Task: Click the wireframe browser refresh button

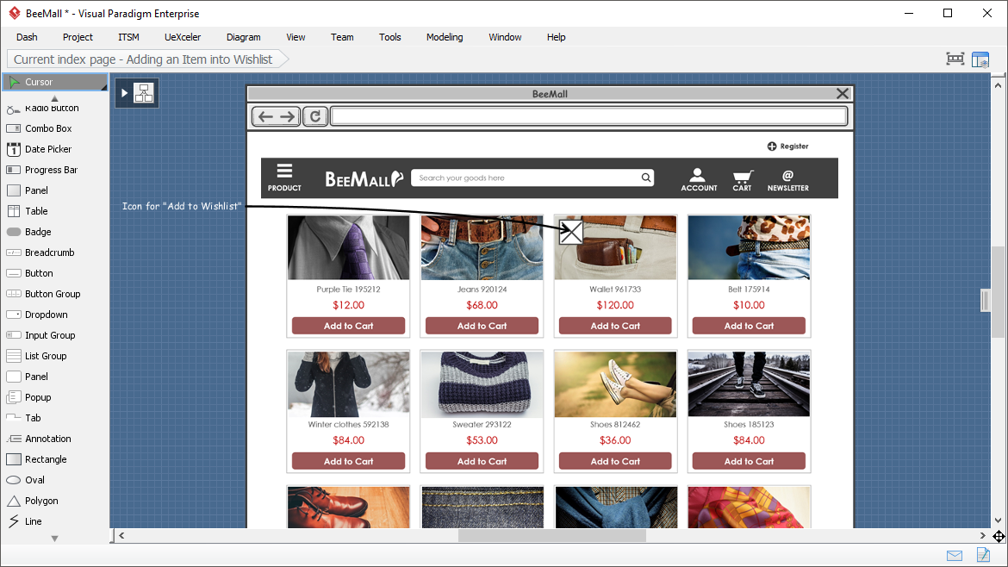Action: coord(315,116)
